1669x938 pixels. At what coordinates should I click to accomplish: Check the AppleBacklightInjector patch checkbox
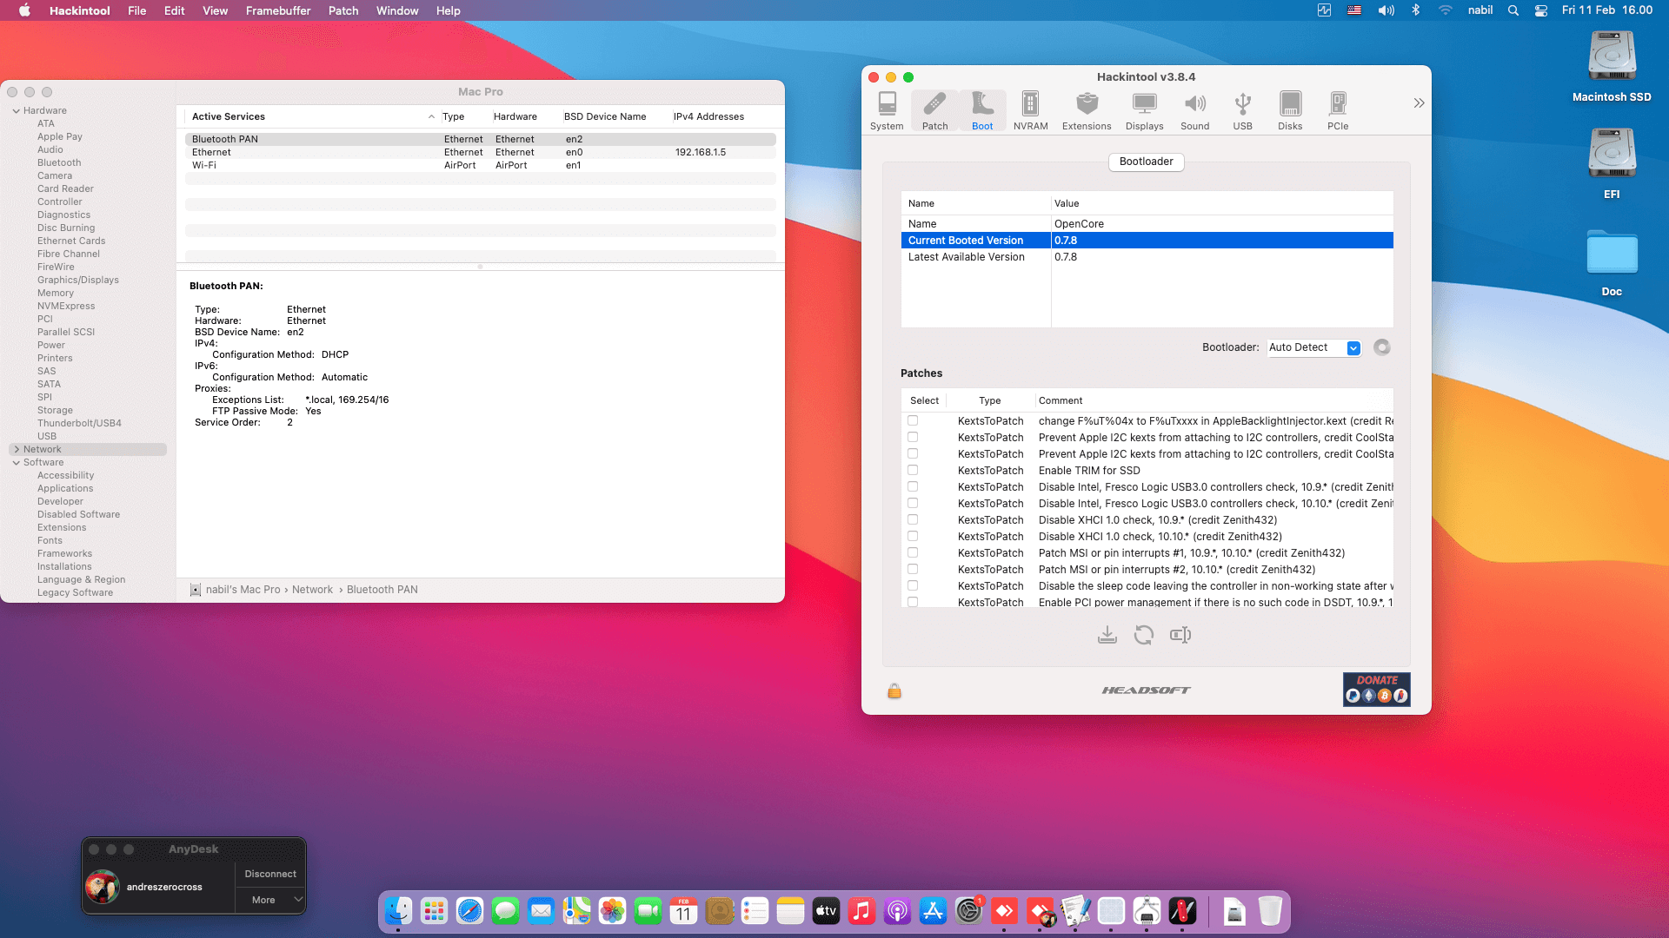coord(913,420)
